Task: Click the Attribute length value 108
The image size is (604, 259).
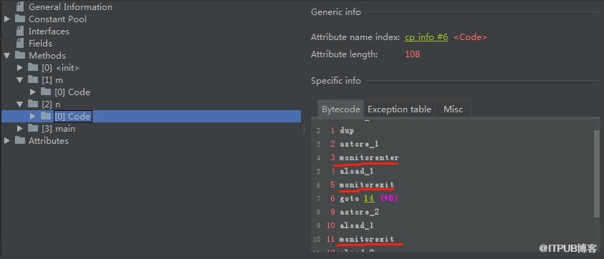Action: [x=413, y=54]
